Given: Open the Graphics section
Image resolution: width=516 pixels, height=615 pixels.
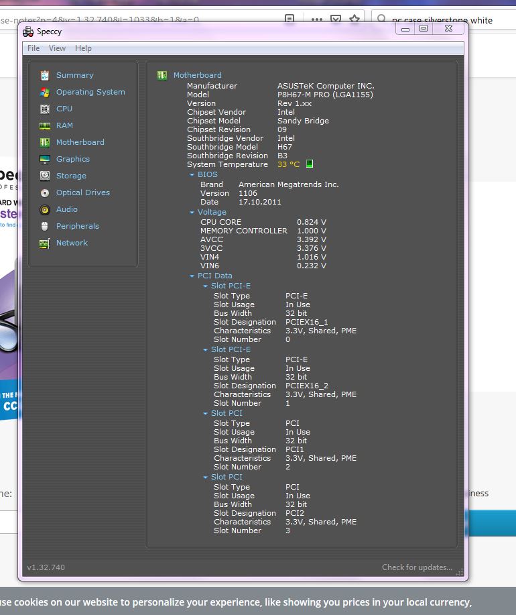Looking at the screenshot, I should [x=73, y=159].
